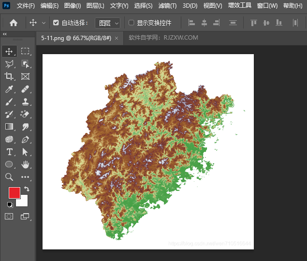The image size is (307, 261).
Task: Select the Spot Healing Brush tool
Action: pos(25,89)
